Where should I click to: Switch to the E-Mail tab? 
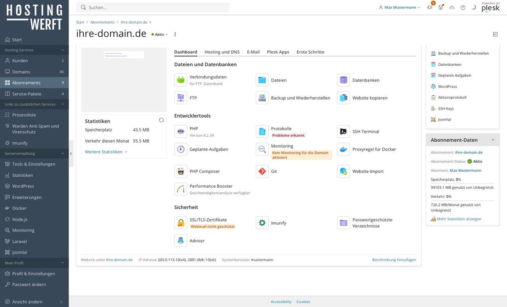253,52
